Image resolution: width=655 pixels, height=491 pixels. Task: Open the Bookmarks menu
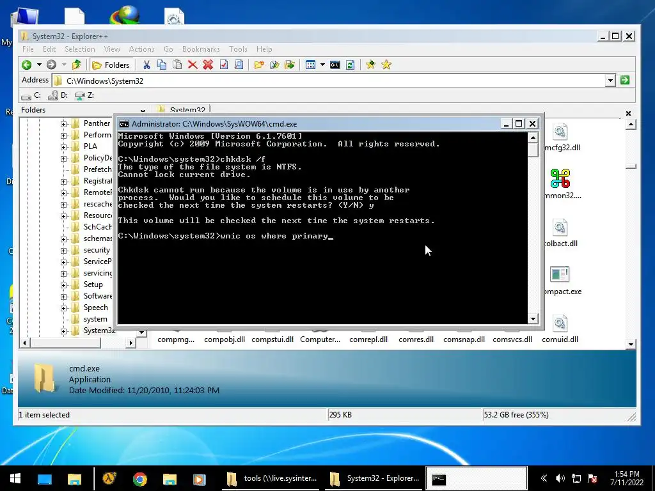pyautogui.click(x=200, y=49)
